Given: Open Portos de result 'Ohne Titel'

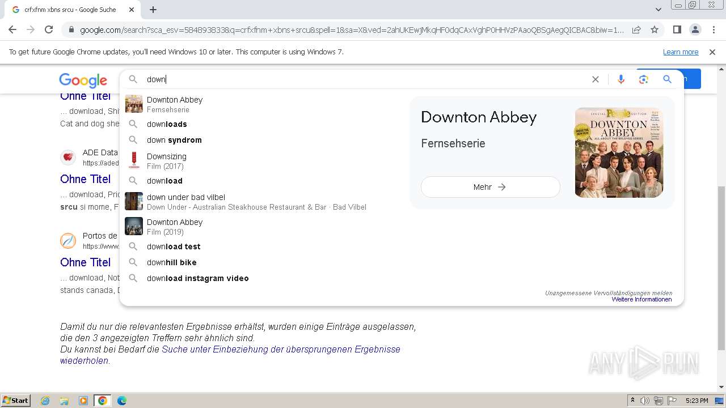Looking at the screenshot, I should click(x=85, y=262).
